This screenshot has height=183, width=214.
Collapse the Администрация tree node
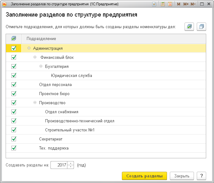pyautogui.click(x=29, y=48)
